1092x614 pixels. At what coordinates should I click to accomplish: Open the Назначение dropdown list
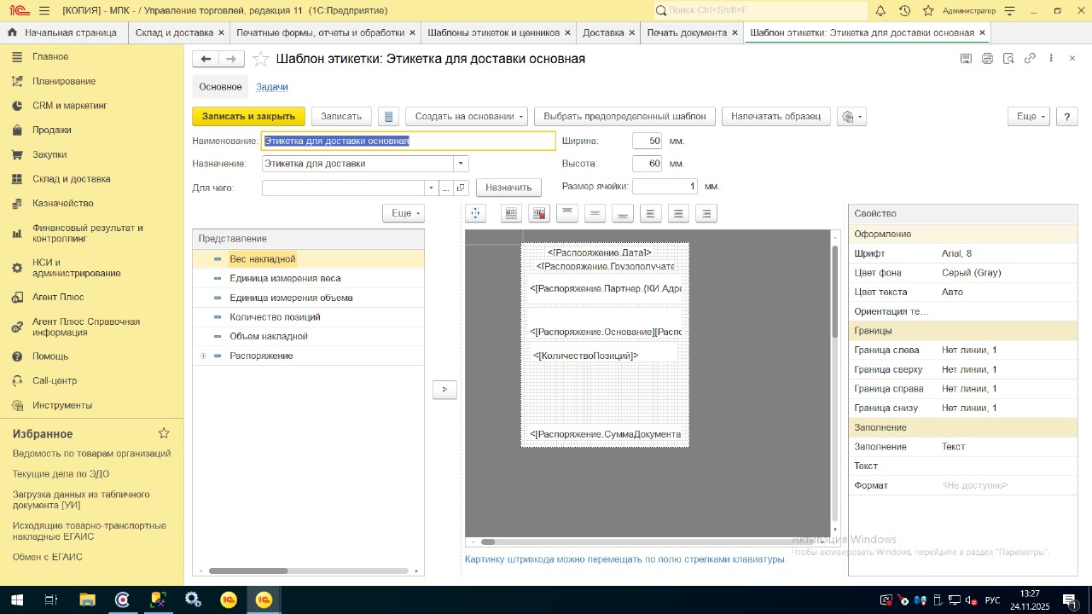[x=461, y=164]
